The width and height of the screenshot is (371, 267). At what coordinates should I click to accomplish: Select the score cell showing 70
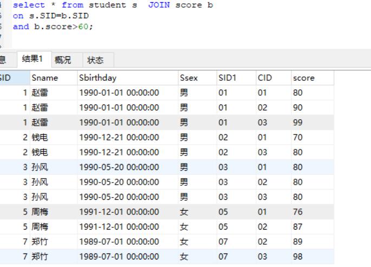[313, 138]
